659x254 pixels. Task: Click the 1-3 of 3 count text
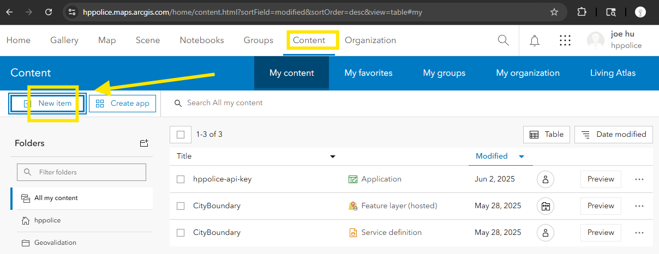[209, 135]
